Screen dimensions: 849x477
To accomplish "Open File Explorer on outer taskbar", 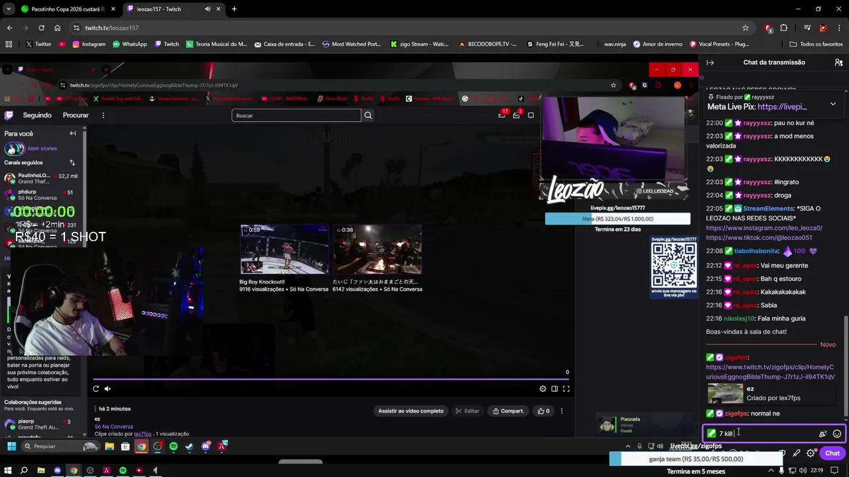I will point(40,470).
